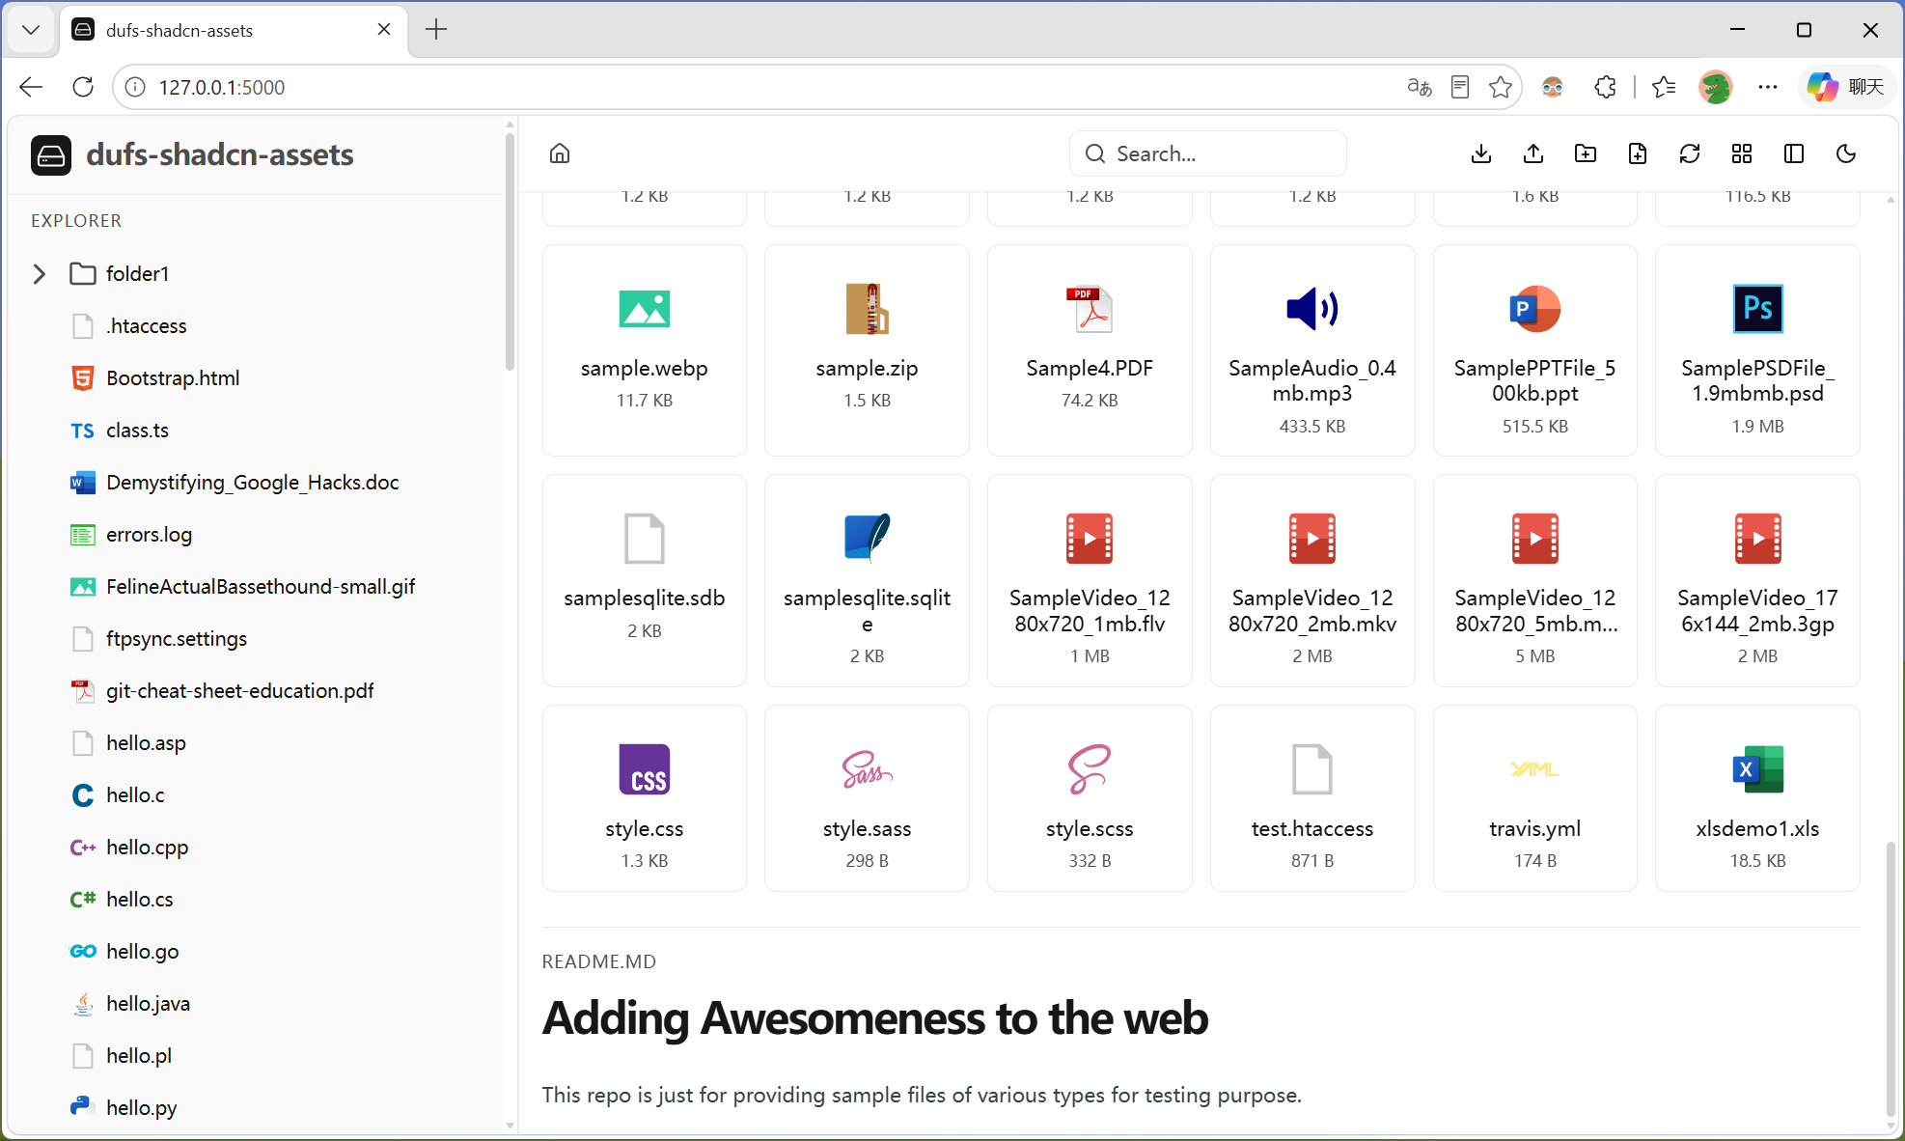Click the home breadcrumb icon
Image resolution: width=1905 pixels, height=1141 pixels.
560,153
